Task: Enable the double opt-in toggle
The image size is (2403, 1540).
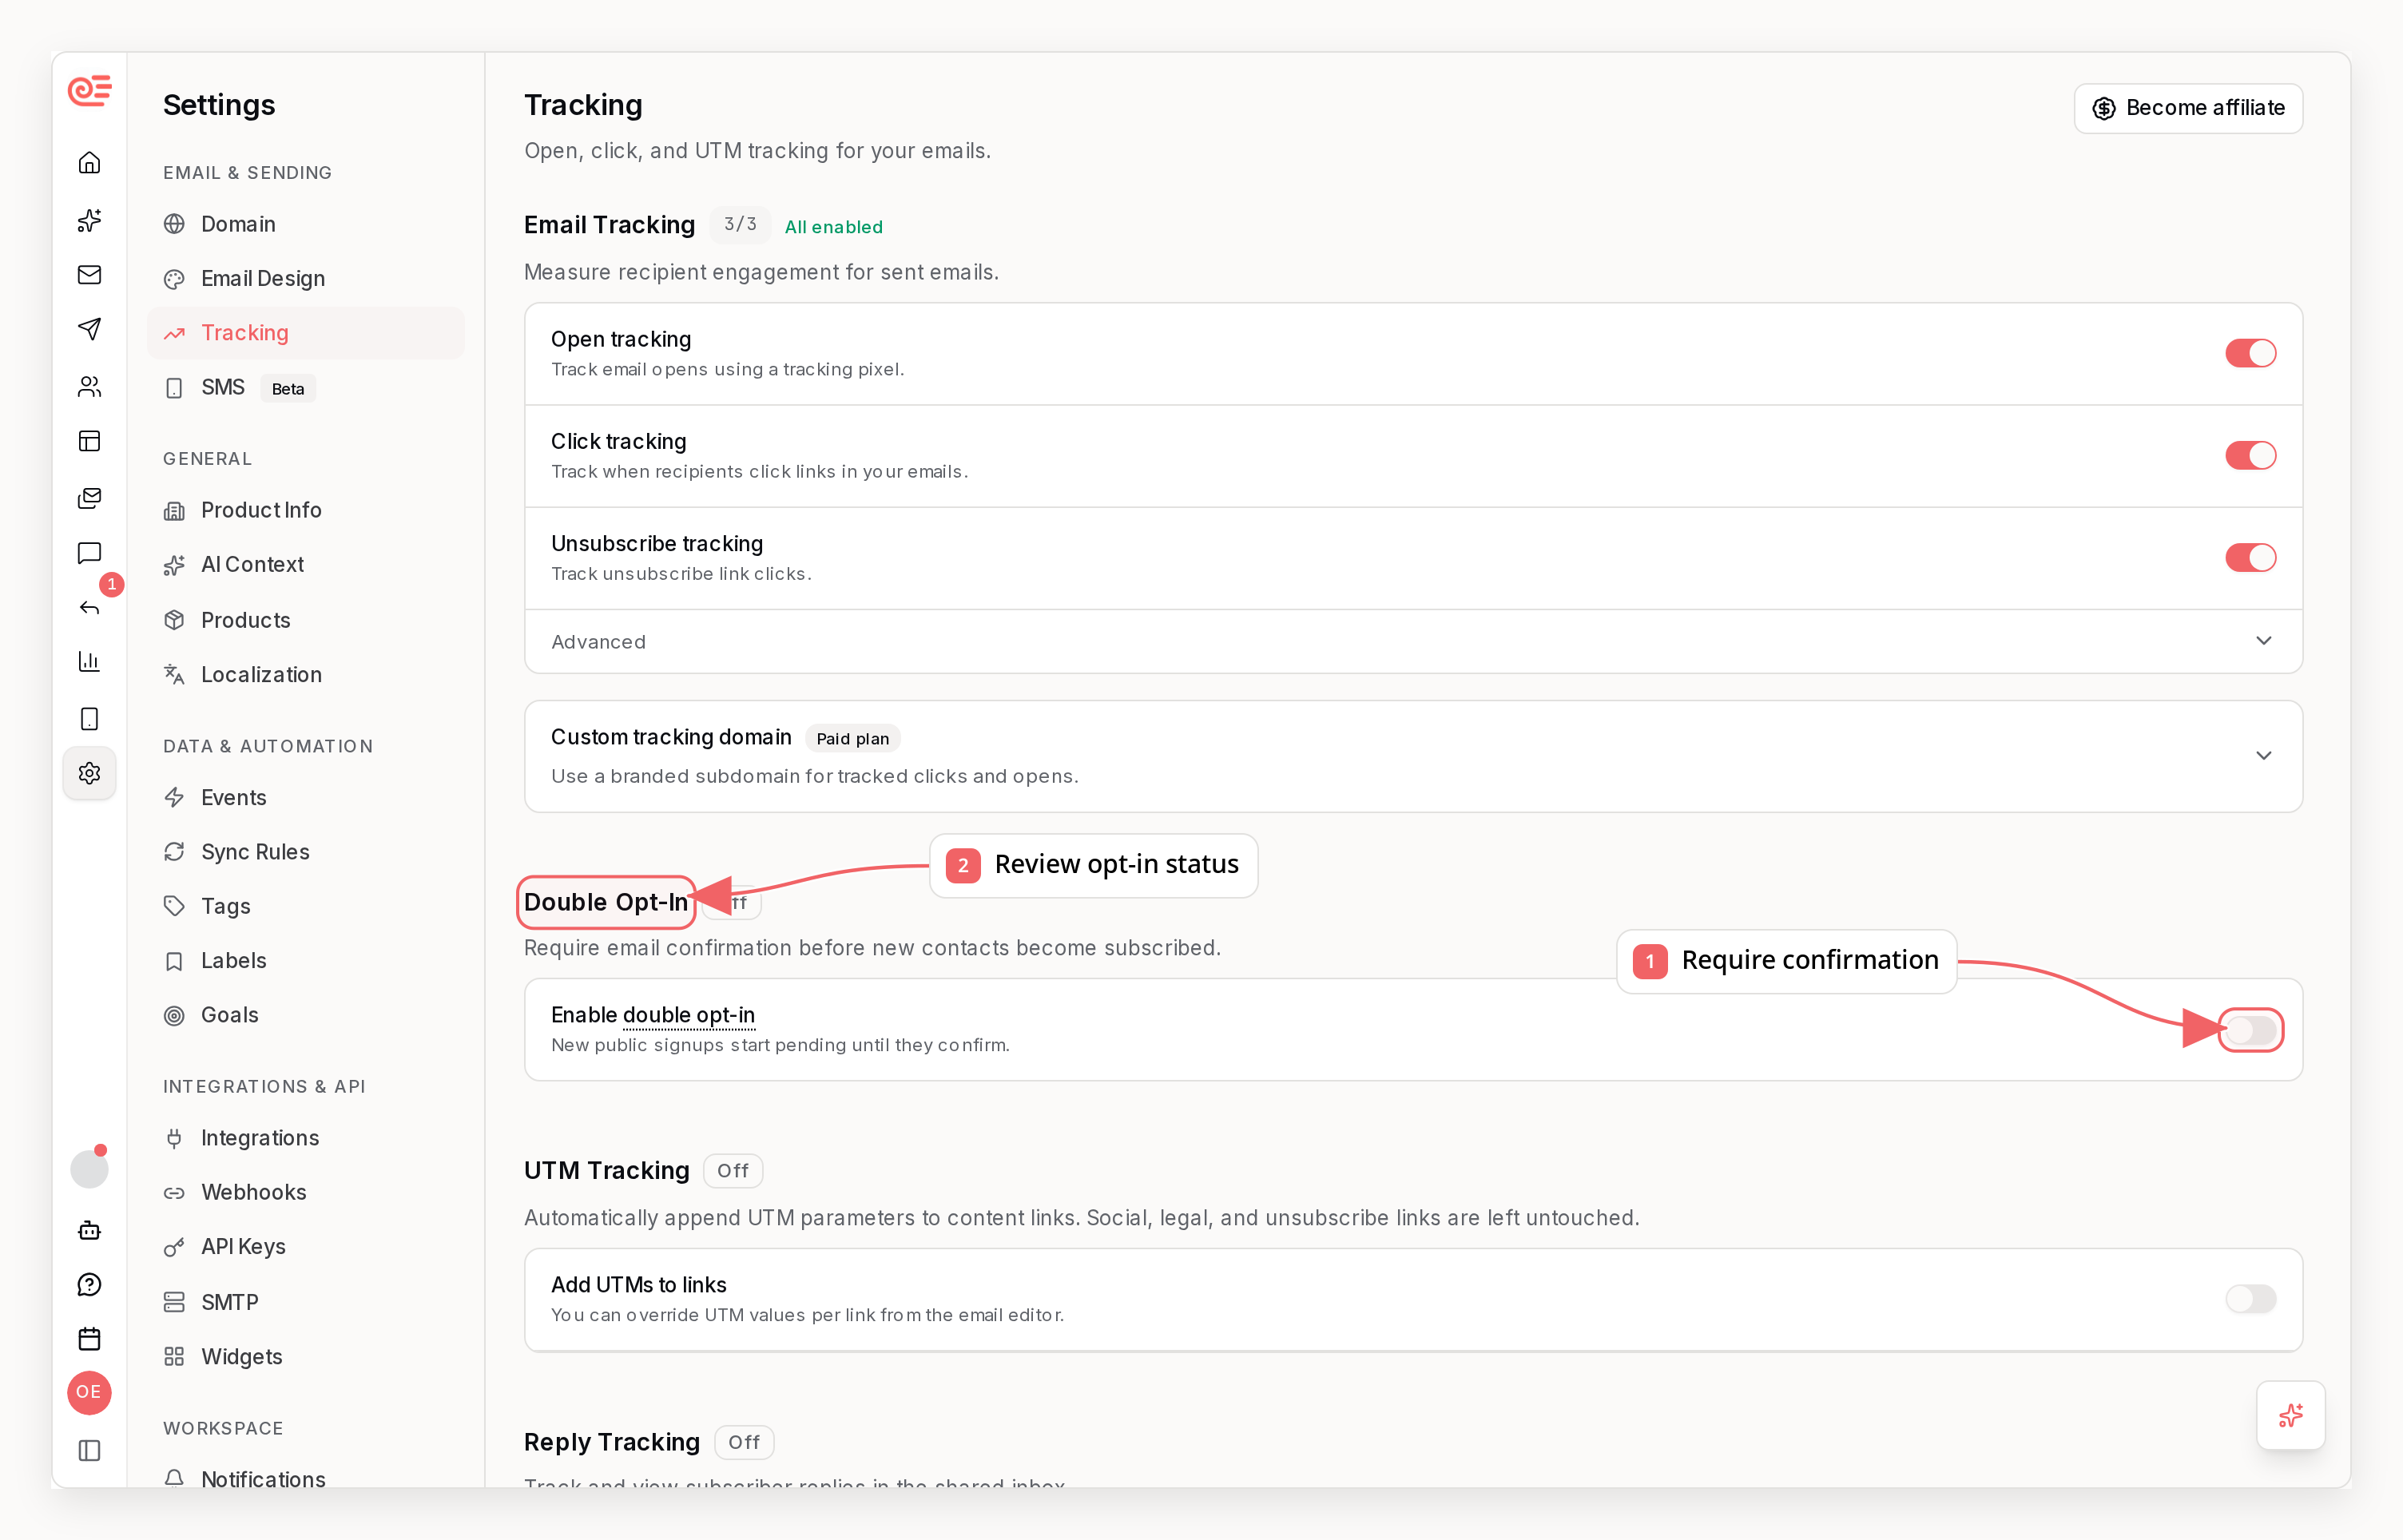Action: (x=2250, y=1030)
